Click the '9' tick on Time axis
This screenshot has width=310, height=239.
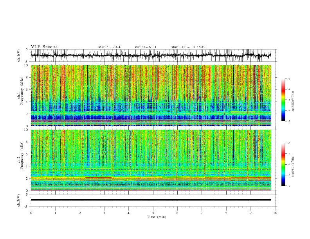coord(251,213)
